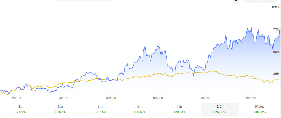
Task: Select the mar '26 timeline marker
Action: coord(250,98)
